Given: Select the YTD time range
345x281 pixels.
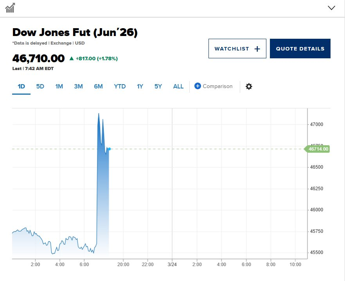Looking at the screenshot, I should (x=120, y=86).
